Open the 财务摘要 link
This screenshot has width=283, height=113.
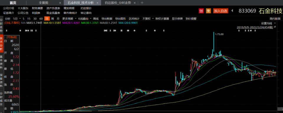(37, 8)
